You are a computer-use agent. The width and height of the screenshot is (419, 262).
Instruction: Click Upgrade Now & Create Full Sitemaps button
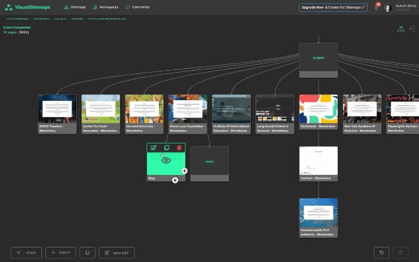pos(333,7)
